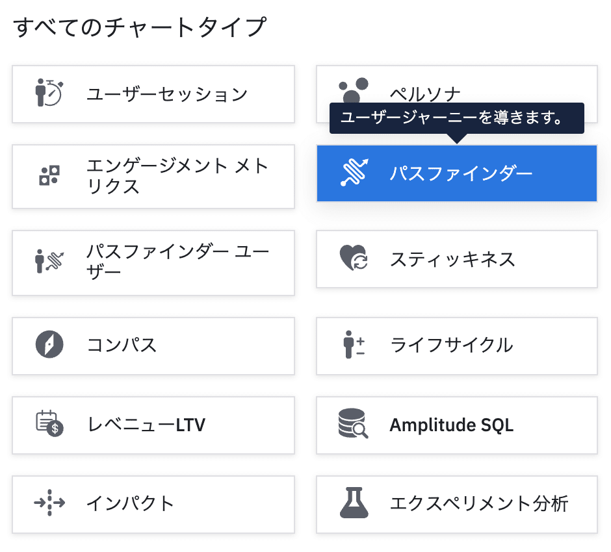This screenshot has width=611, height=552.
Task: Click the Amplitude SQL database icon
Action: pos(354,424)
